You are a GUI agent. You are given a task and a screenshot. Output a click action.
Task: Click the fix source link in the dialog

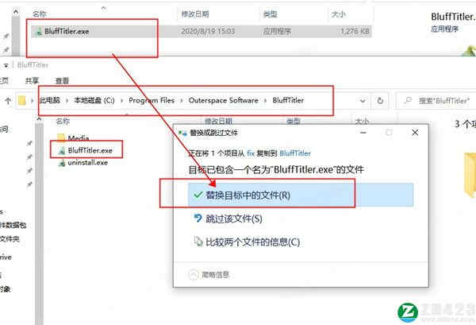251,153
